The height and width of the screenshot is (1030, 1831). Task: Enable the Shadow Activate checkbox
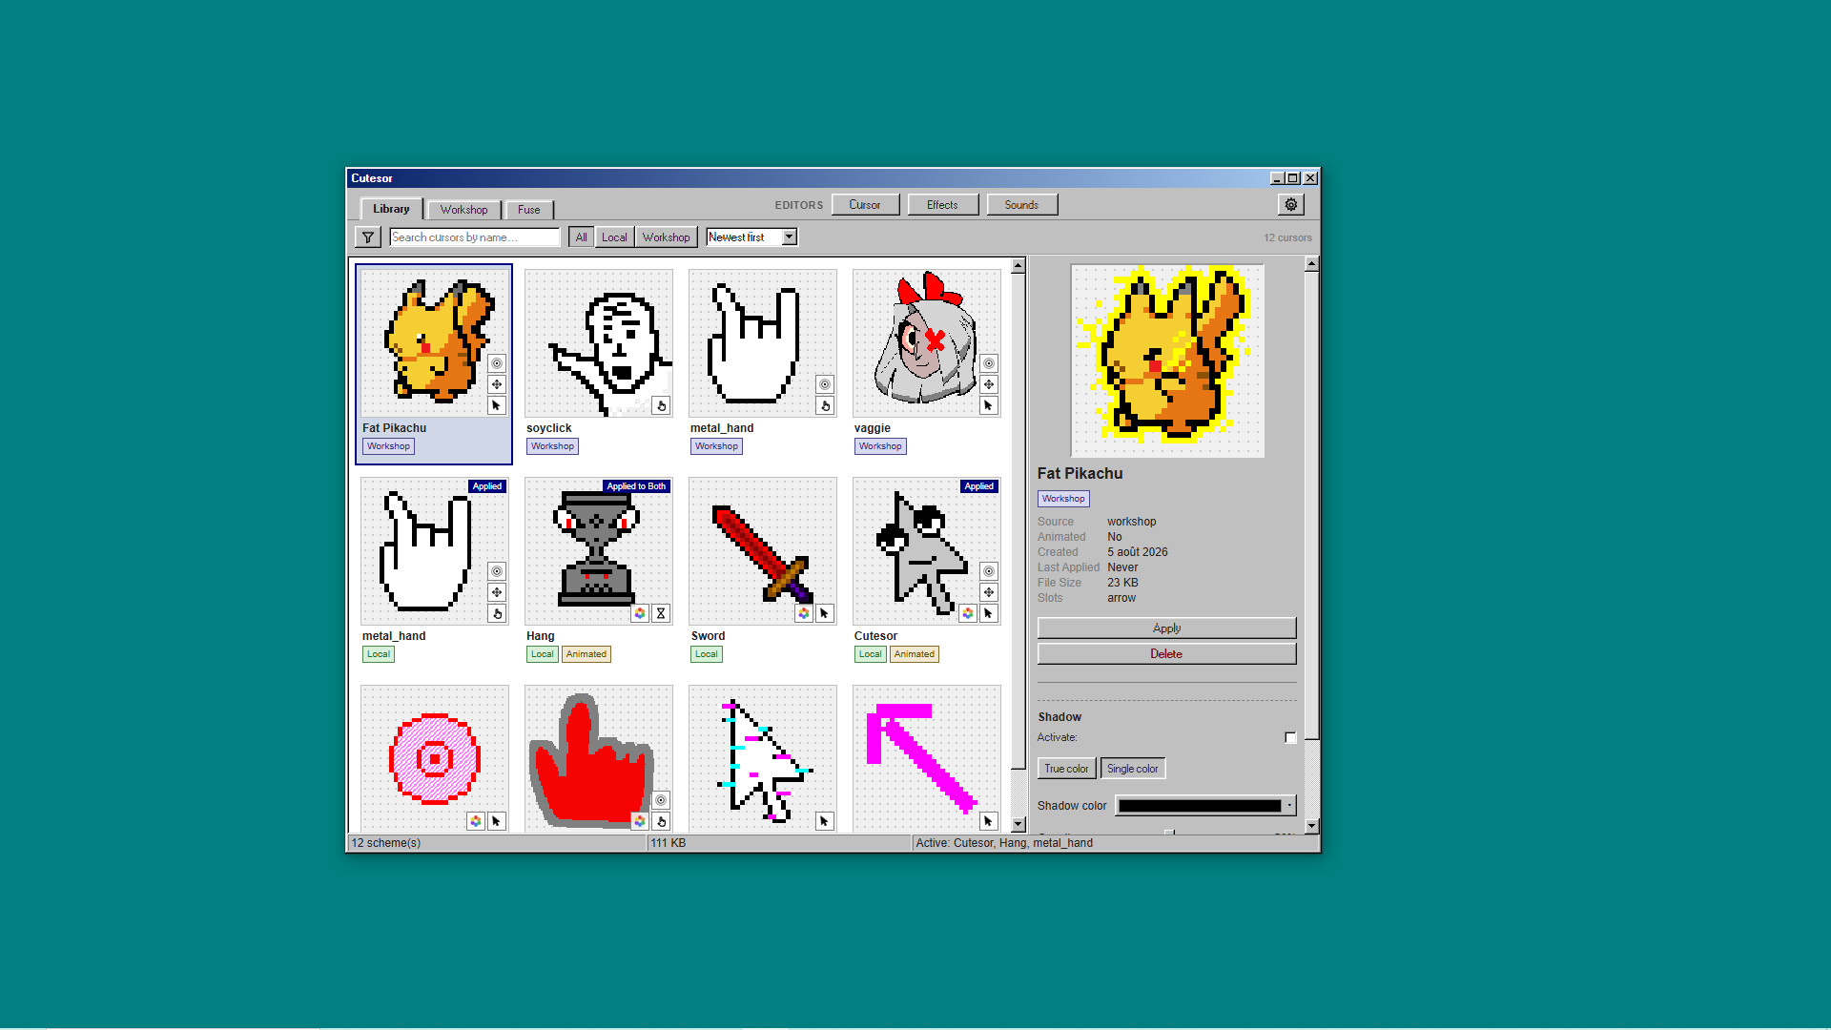click(x=1290, y=737)
